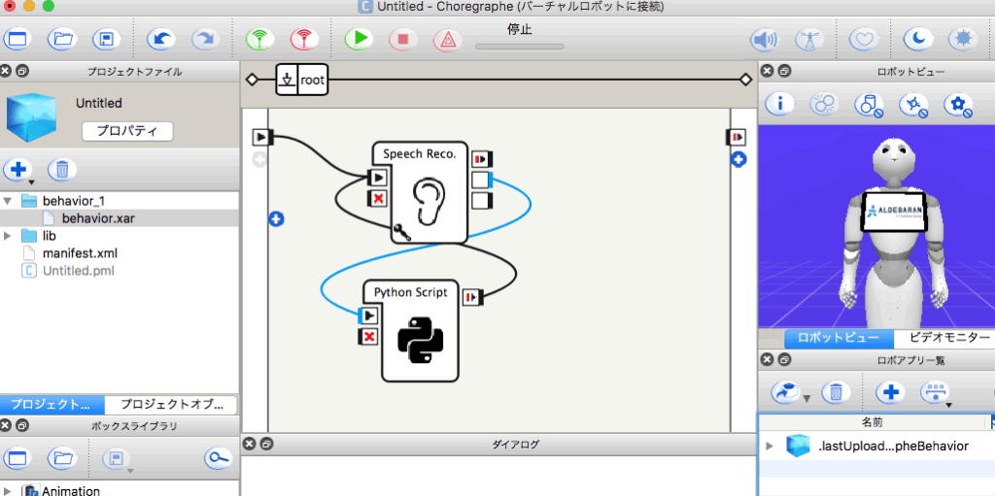Viewport: 995px width, 496px height.
Task: Click the ear icon in Speech Reco. box
Action: click(428, 200)
